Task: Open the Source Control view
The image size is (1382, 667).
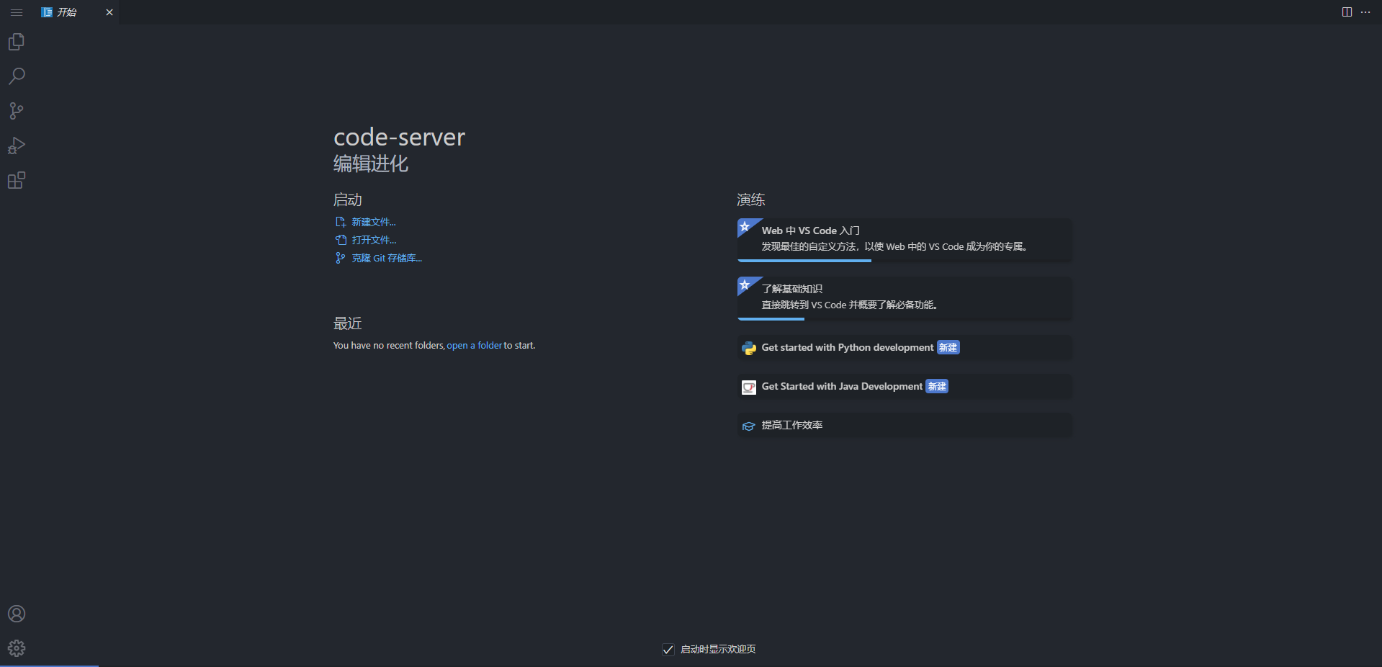Action: click(x=17, y=111)
